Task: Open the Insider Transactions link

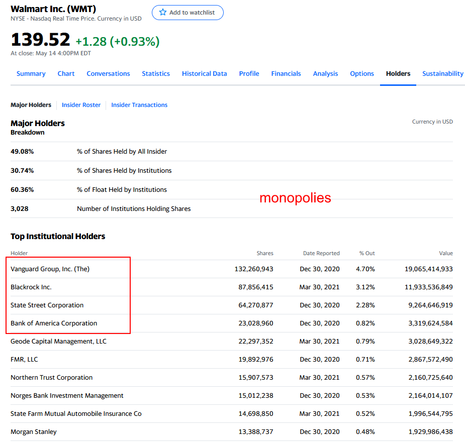Action: [x=139, y=105]
